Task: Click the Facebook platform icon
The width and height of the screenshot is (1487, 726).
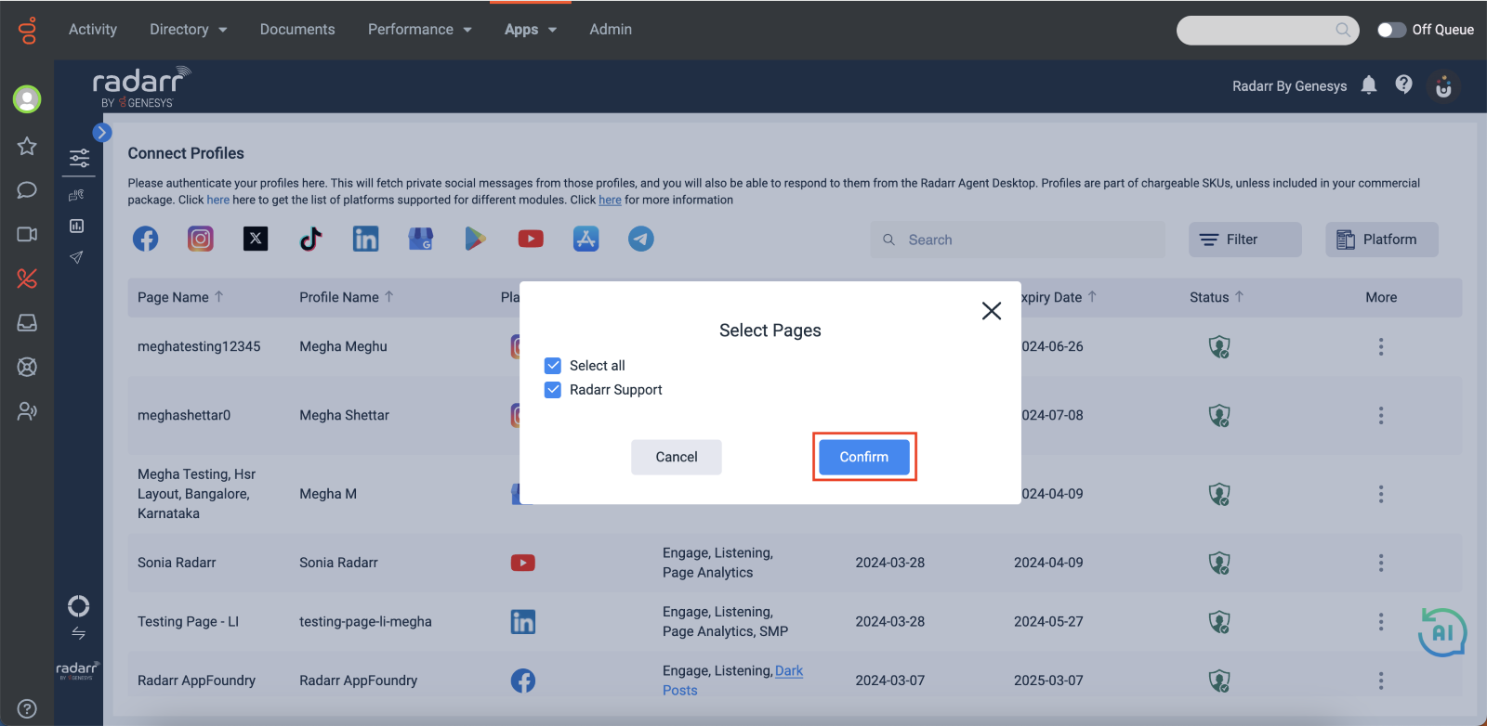Action: tap(145, 240)
